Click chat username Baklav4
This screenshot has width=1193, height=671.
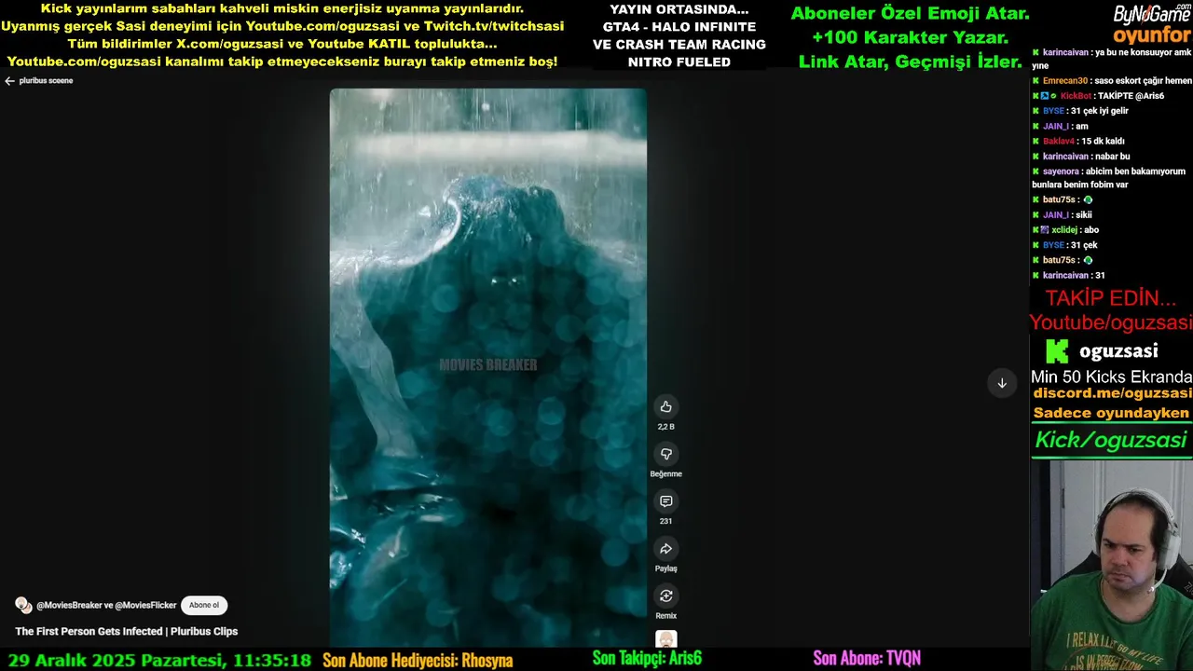1059,141
